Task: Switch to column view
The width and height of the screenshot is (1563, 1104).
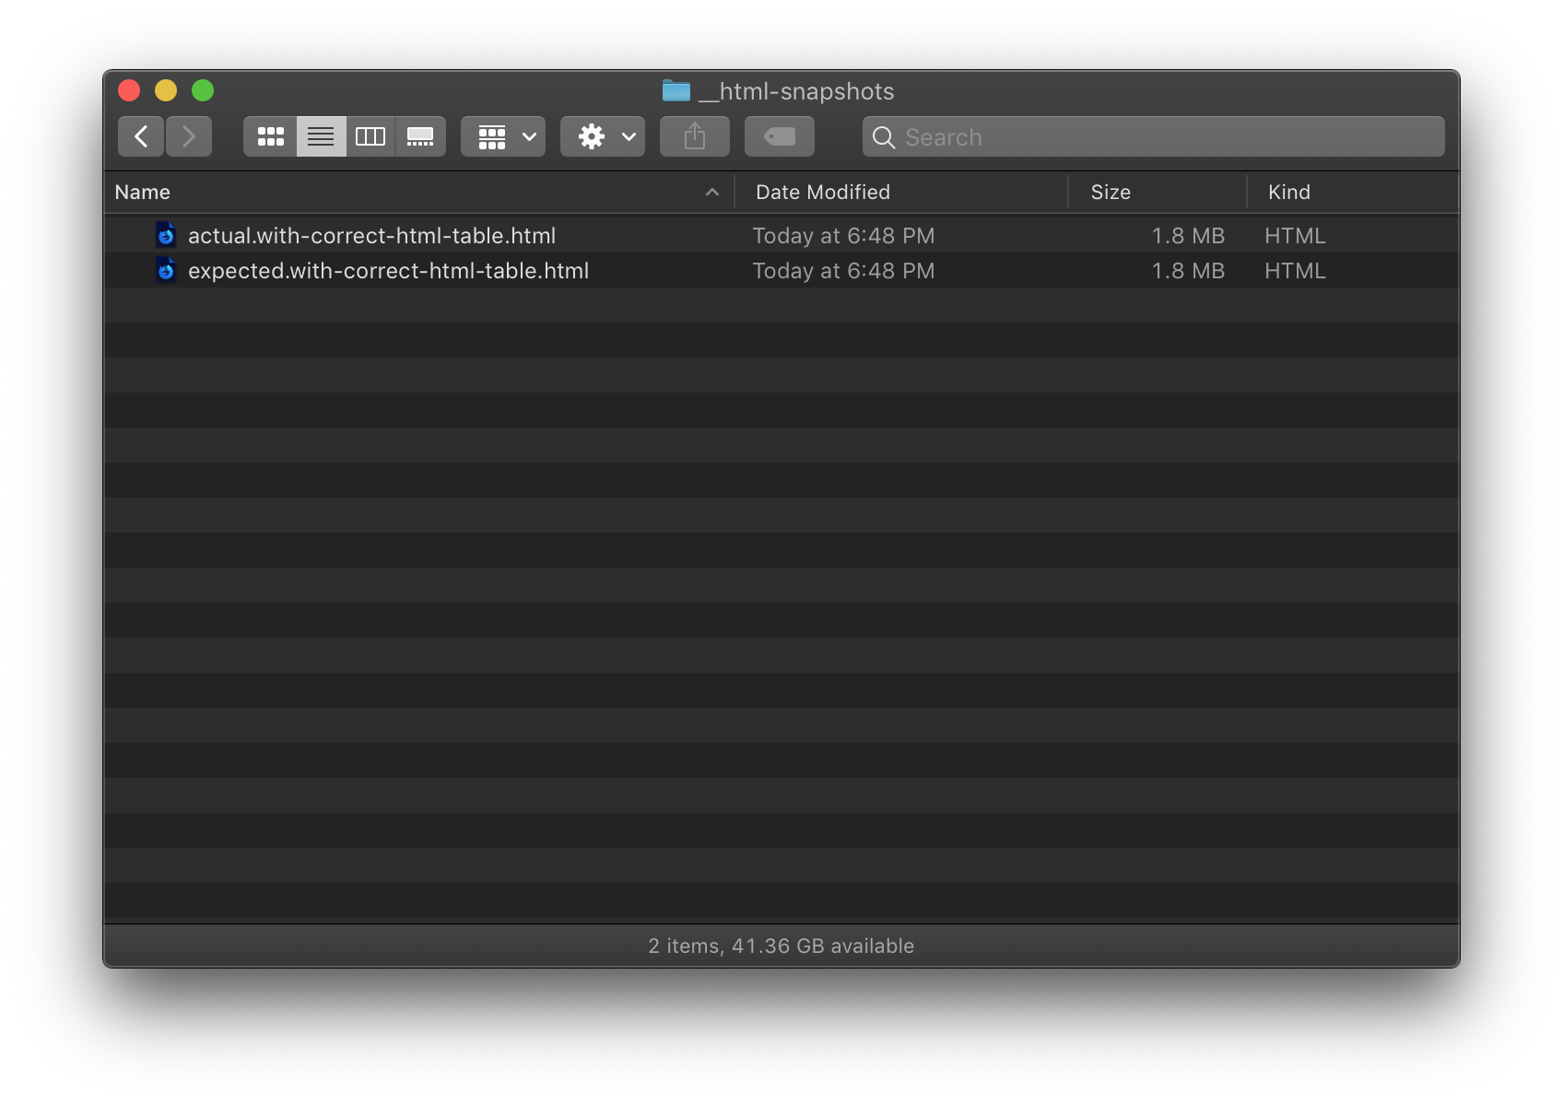Action: coord(370,135)
